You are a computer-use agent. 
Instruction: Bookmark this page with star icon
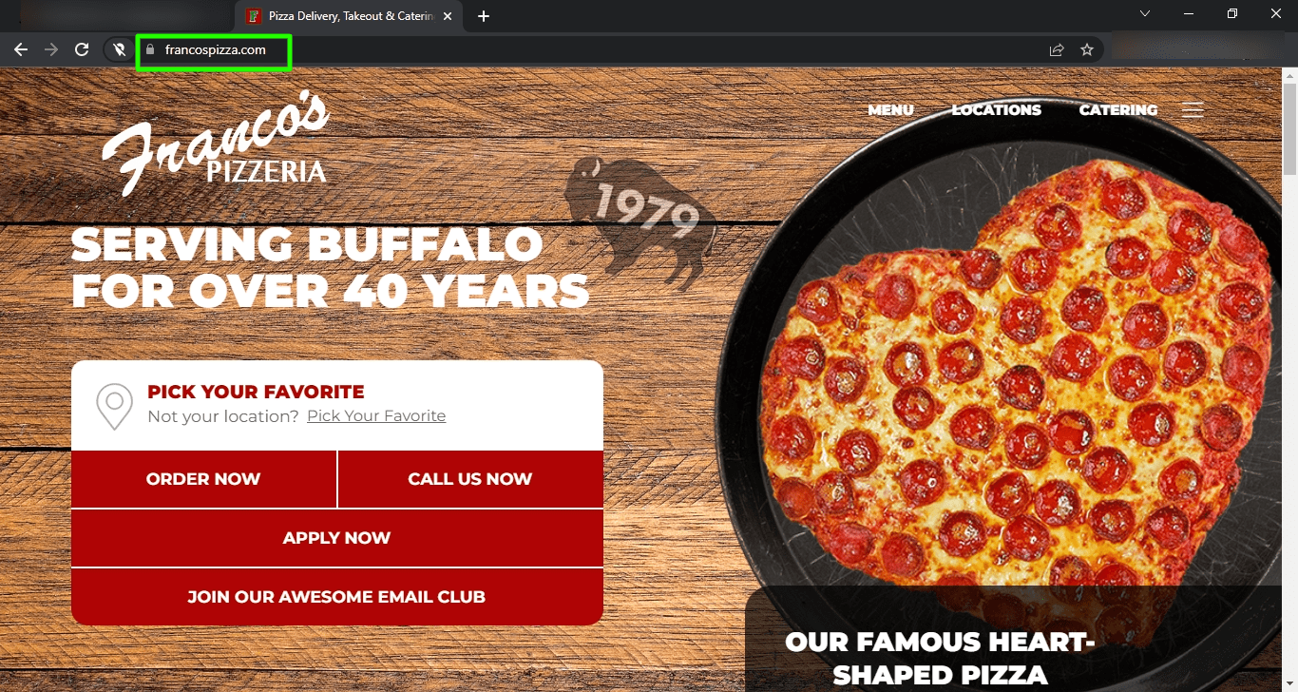(1087, 50)
